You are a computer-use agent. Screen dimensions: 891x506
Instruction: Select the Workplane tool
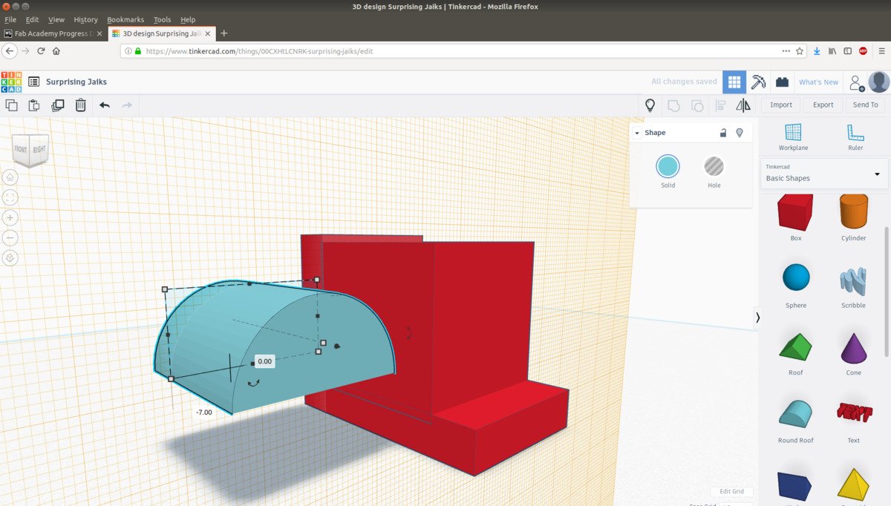pos(793,137)
